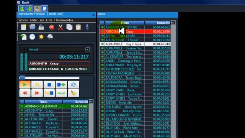Click the rain cloud icon
245x138 pixels.
pos(50,37)
